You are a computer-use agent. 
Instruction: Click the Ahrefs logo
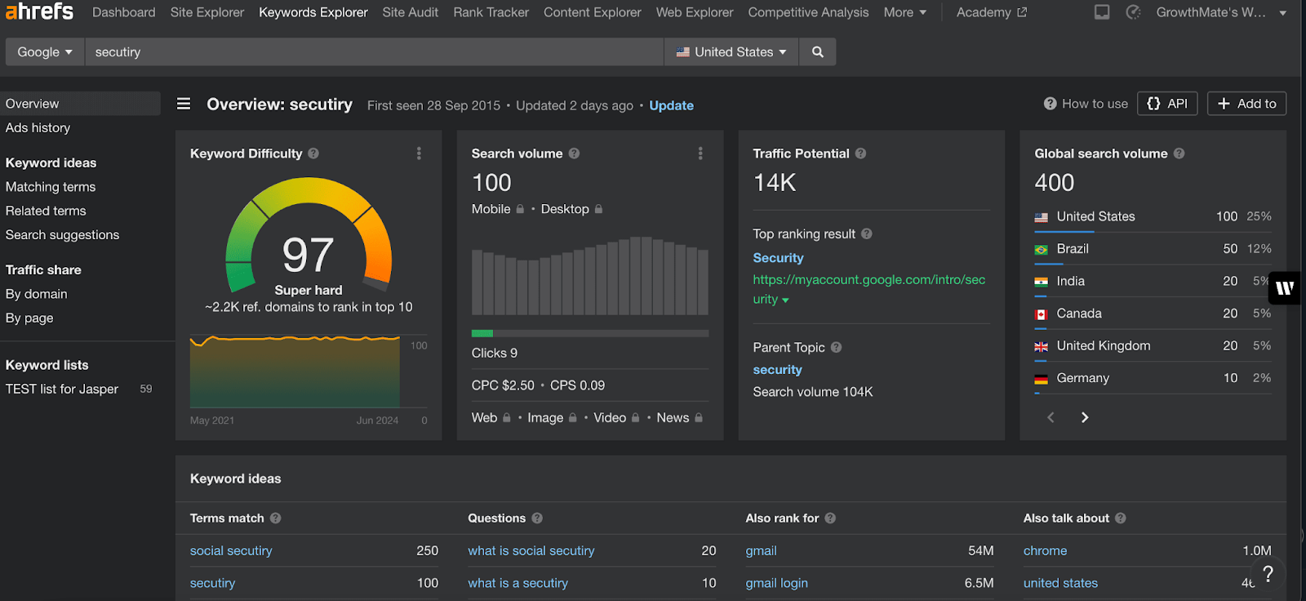point(39,11)
